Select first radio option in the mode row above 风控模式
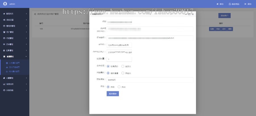256x116 pixels. point(108,66)
